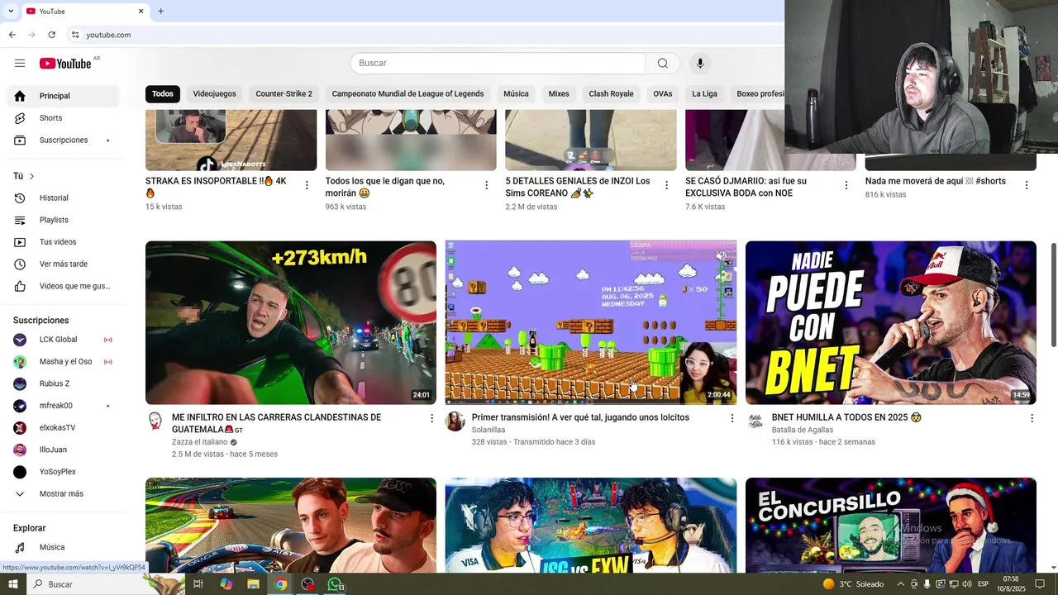Show hidden system tray icons
The height and width of the screenshot is (595, 1058).
tap(900, 584)
